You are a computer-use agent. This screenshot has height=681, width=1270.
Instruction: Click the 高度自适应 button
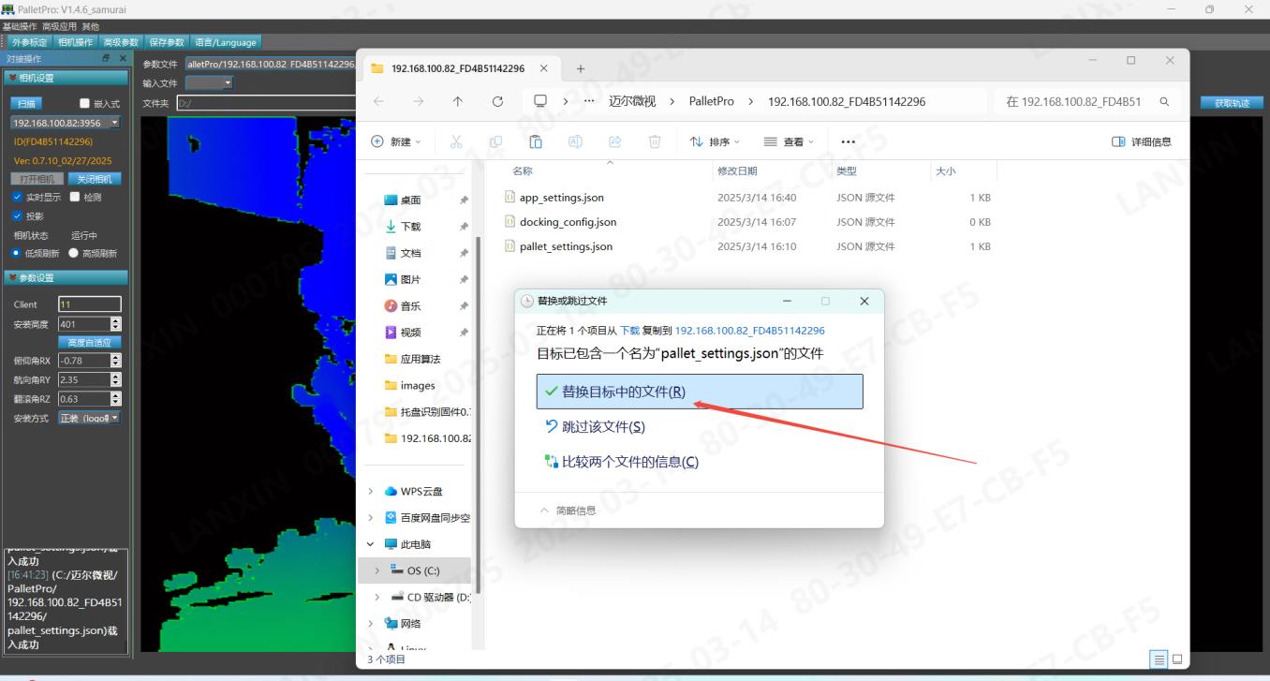pos(90,342)
